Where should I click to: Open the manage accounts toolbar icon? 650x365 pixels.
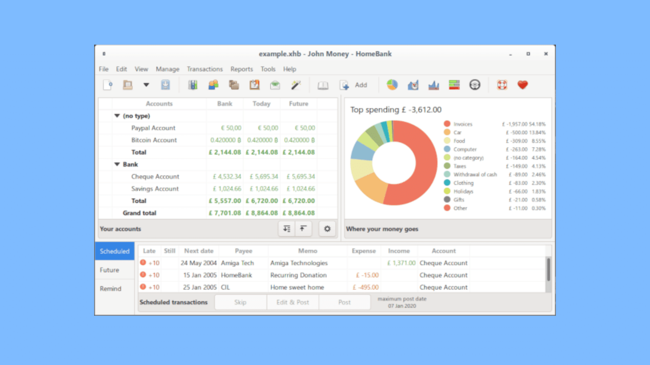pos(193,85)
